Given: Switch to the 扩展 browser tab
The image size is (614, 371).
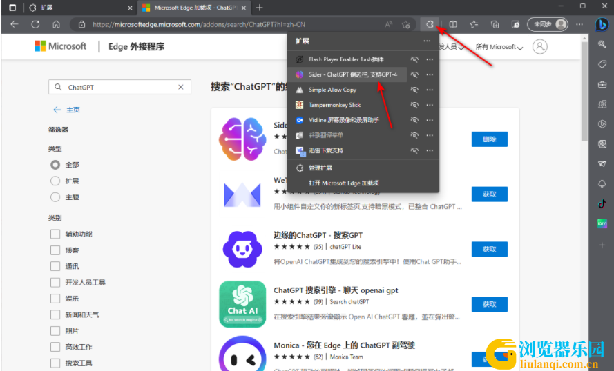Looking at the screenshot, I should coord(80,8).
